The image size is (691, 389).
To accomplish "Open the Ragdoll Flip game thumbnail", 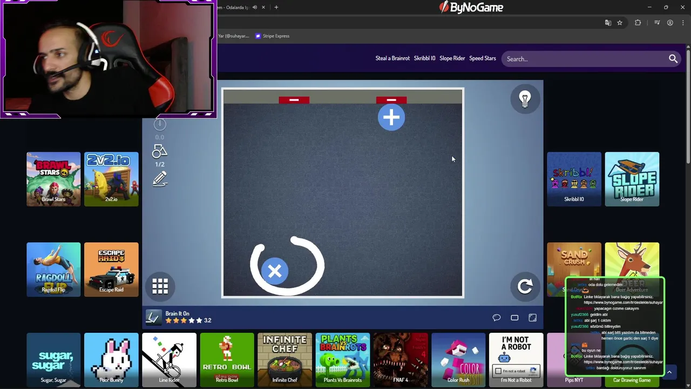I will point(53,270).
